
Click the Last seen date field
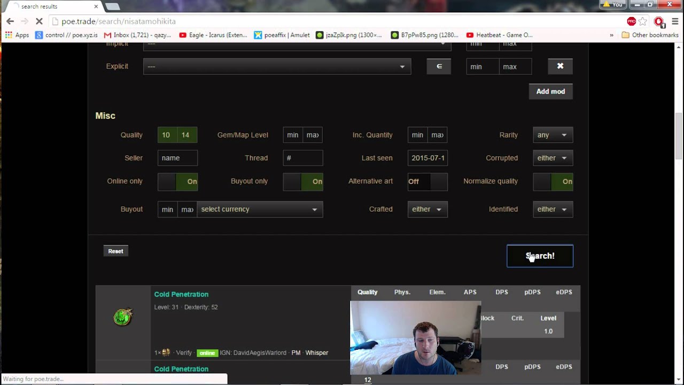(x=428, y=158)
